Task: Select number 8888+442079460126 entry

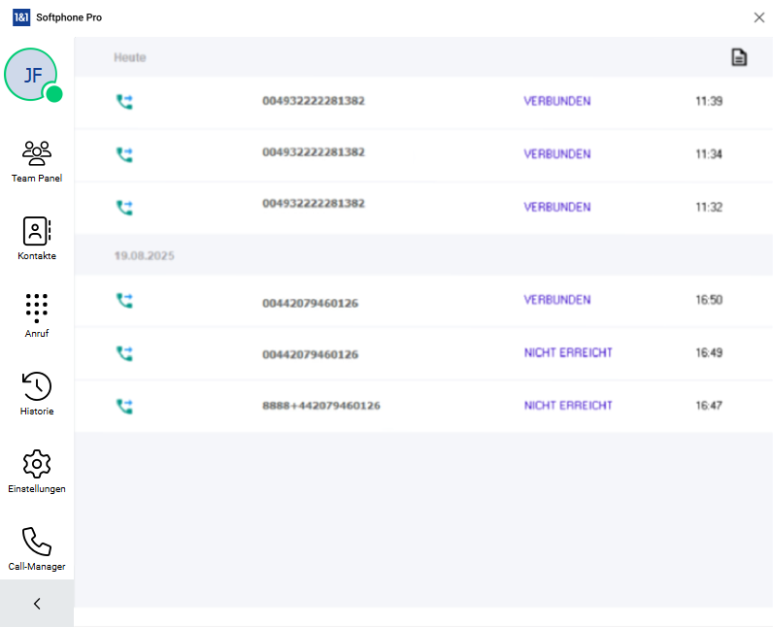Action: (320, 406)
